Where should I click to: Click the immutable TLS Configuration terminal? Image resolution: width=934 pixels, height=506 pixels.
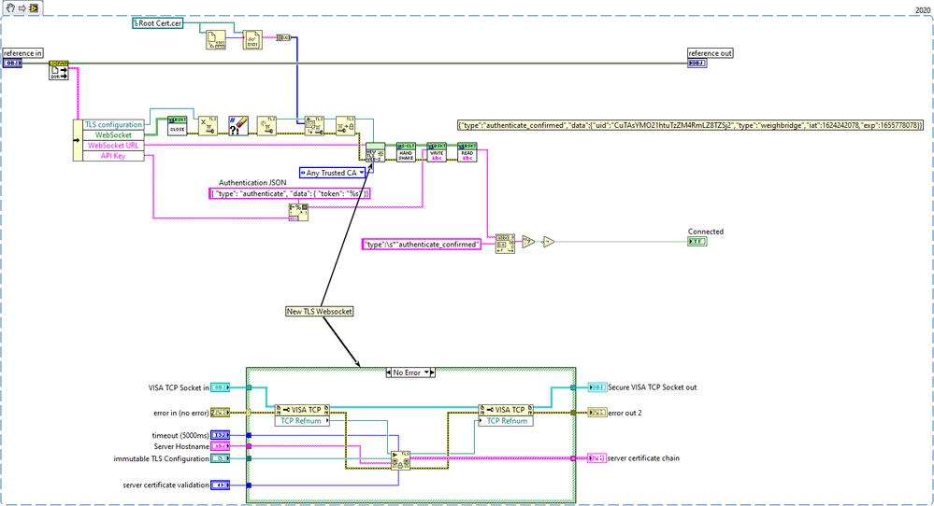[x=221, y=458]
